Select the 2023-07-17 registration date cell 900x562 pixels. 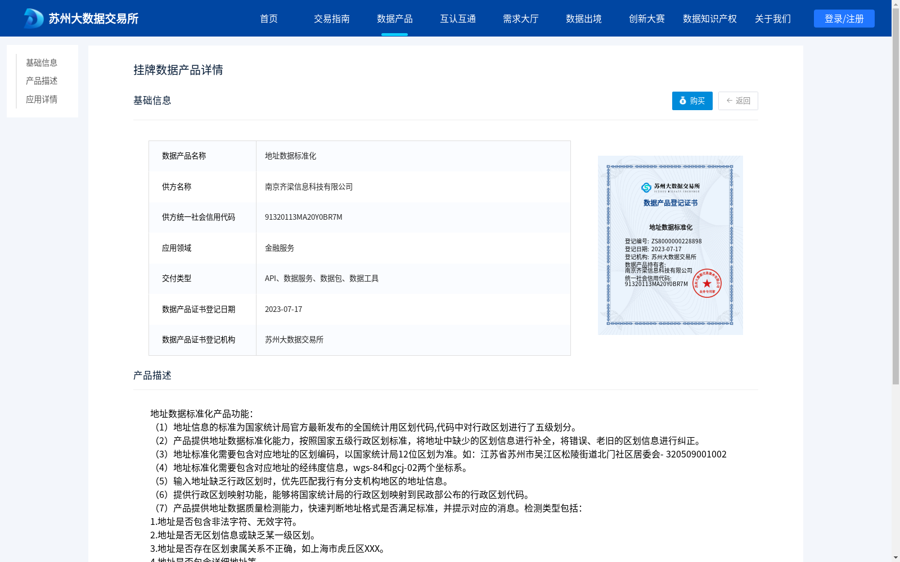pyautogui.click(x=413, y=309)
